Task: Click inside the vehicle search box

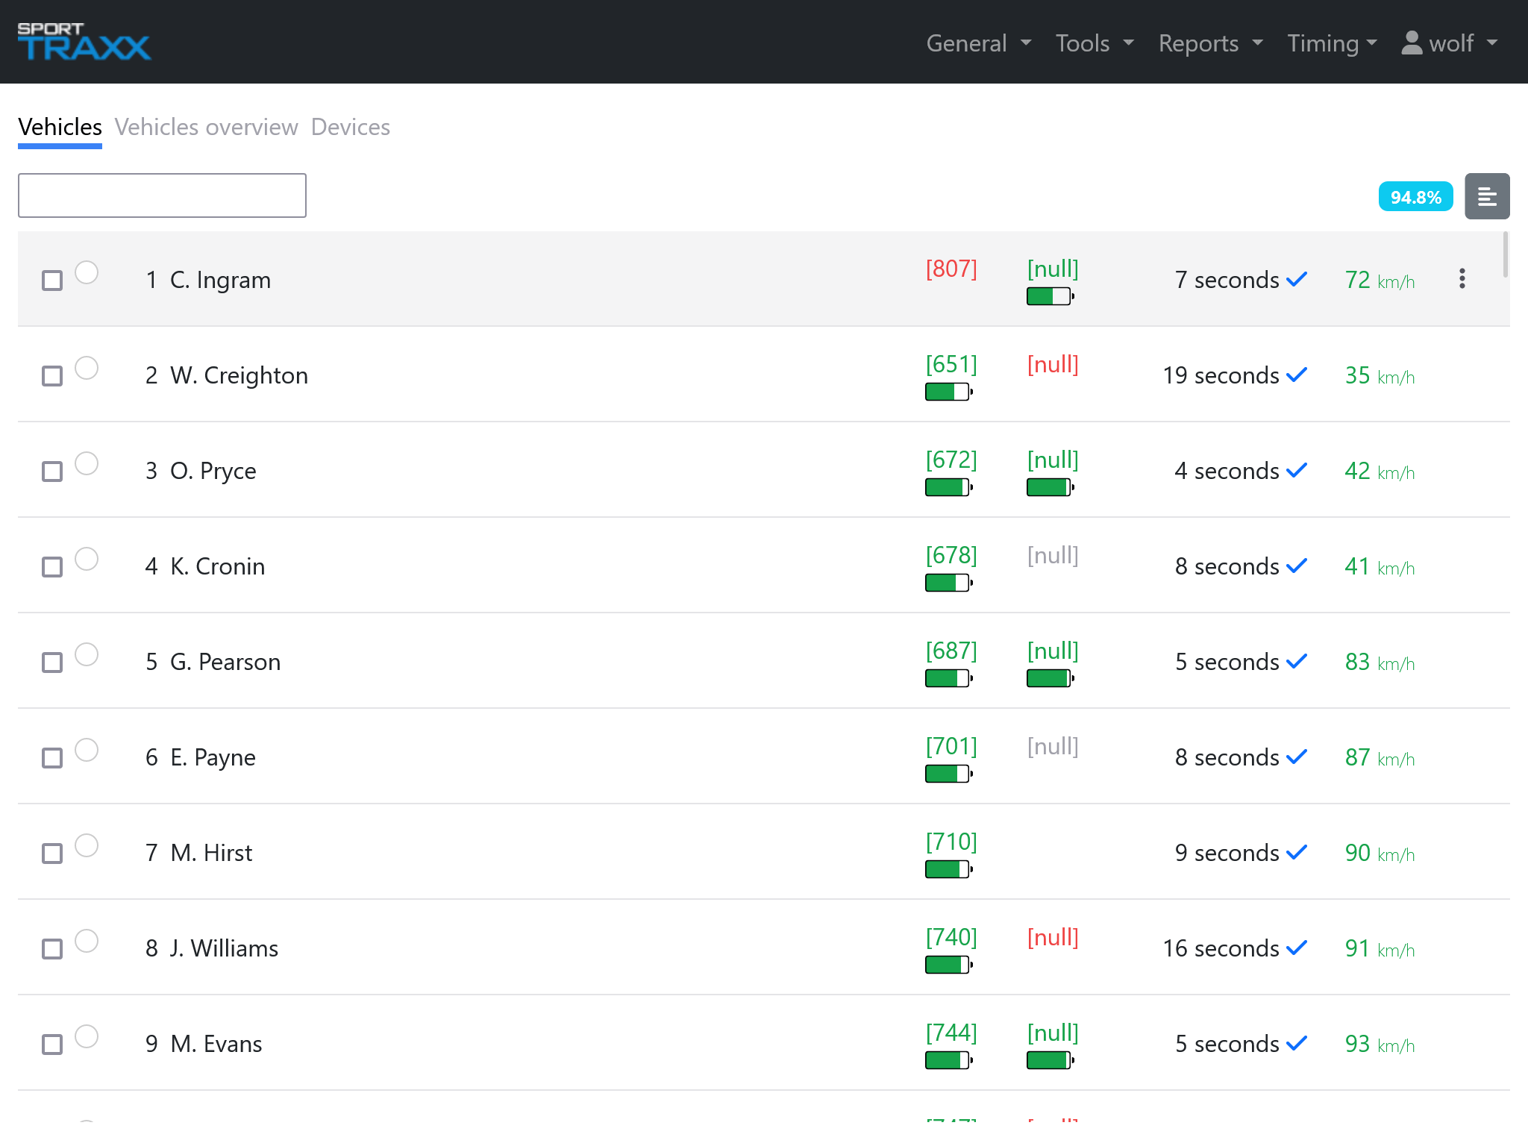Action: point(161,195)
